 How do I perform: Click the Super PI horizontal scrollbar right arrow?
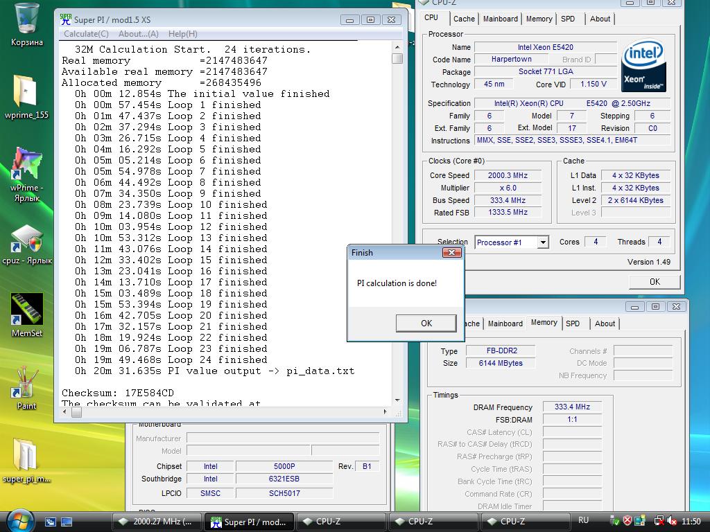[385, 411]
